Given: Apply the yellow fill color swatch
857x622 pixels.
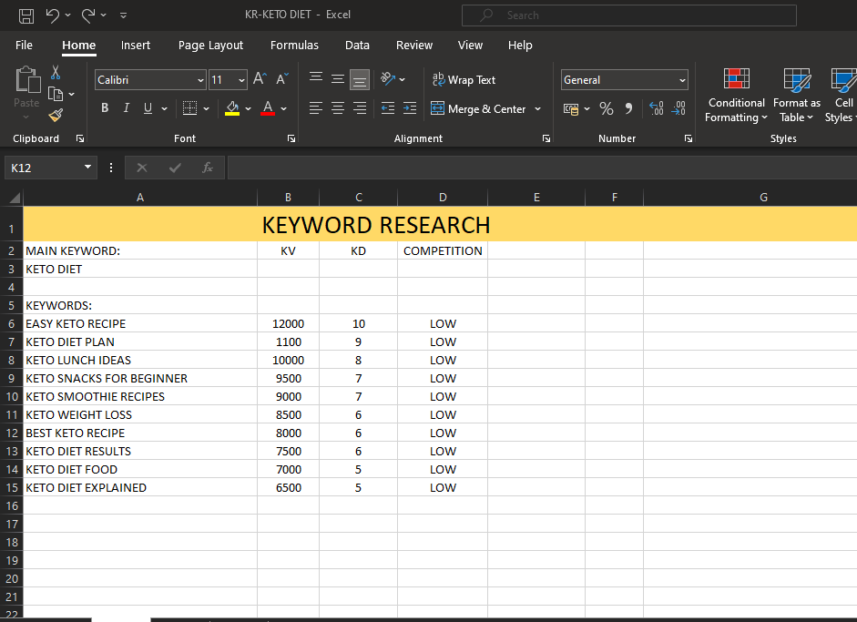Looking at the screenshot, I should [232, 108].
